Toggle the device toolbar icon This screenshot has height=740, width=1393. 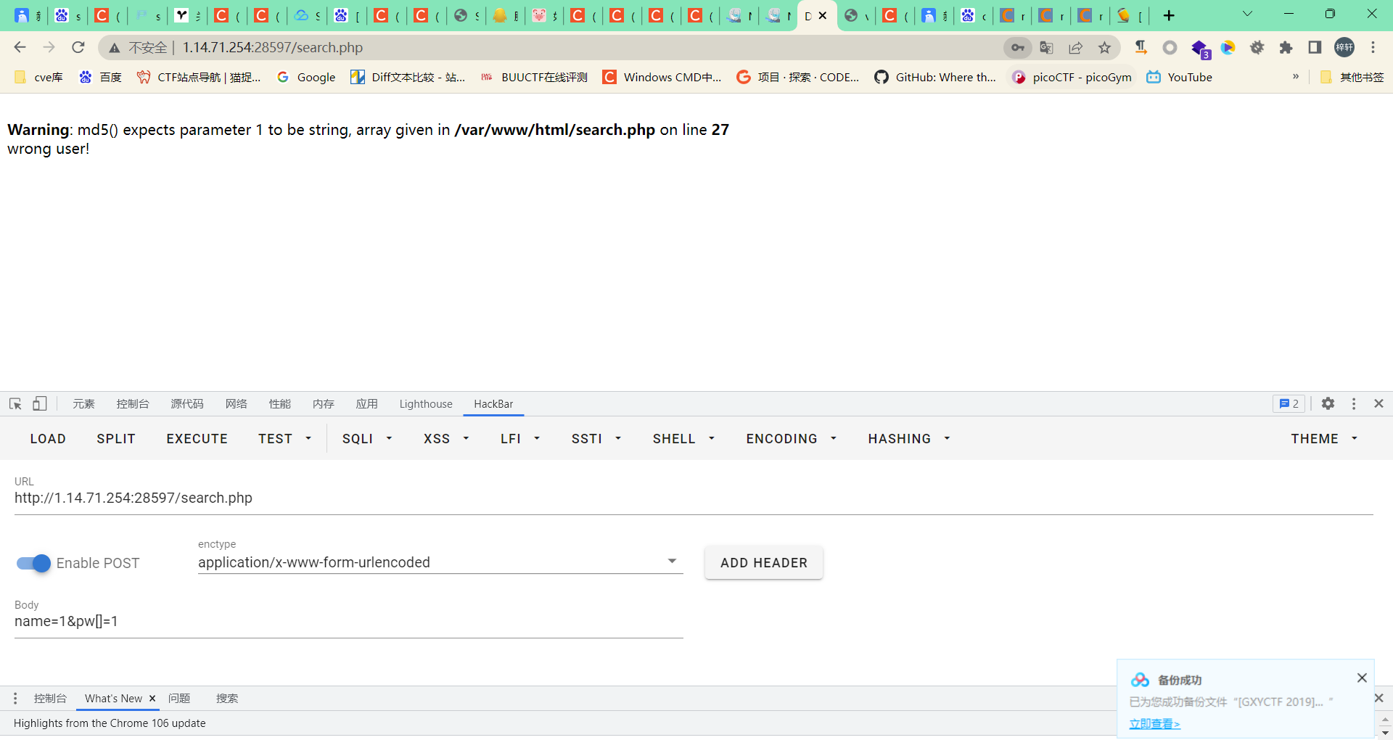click(40, 404)
